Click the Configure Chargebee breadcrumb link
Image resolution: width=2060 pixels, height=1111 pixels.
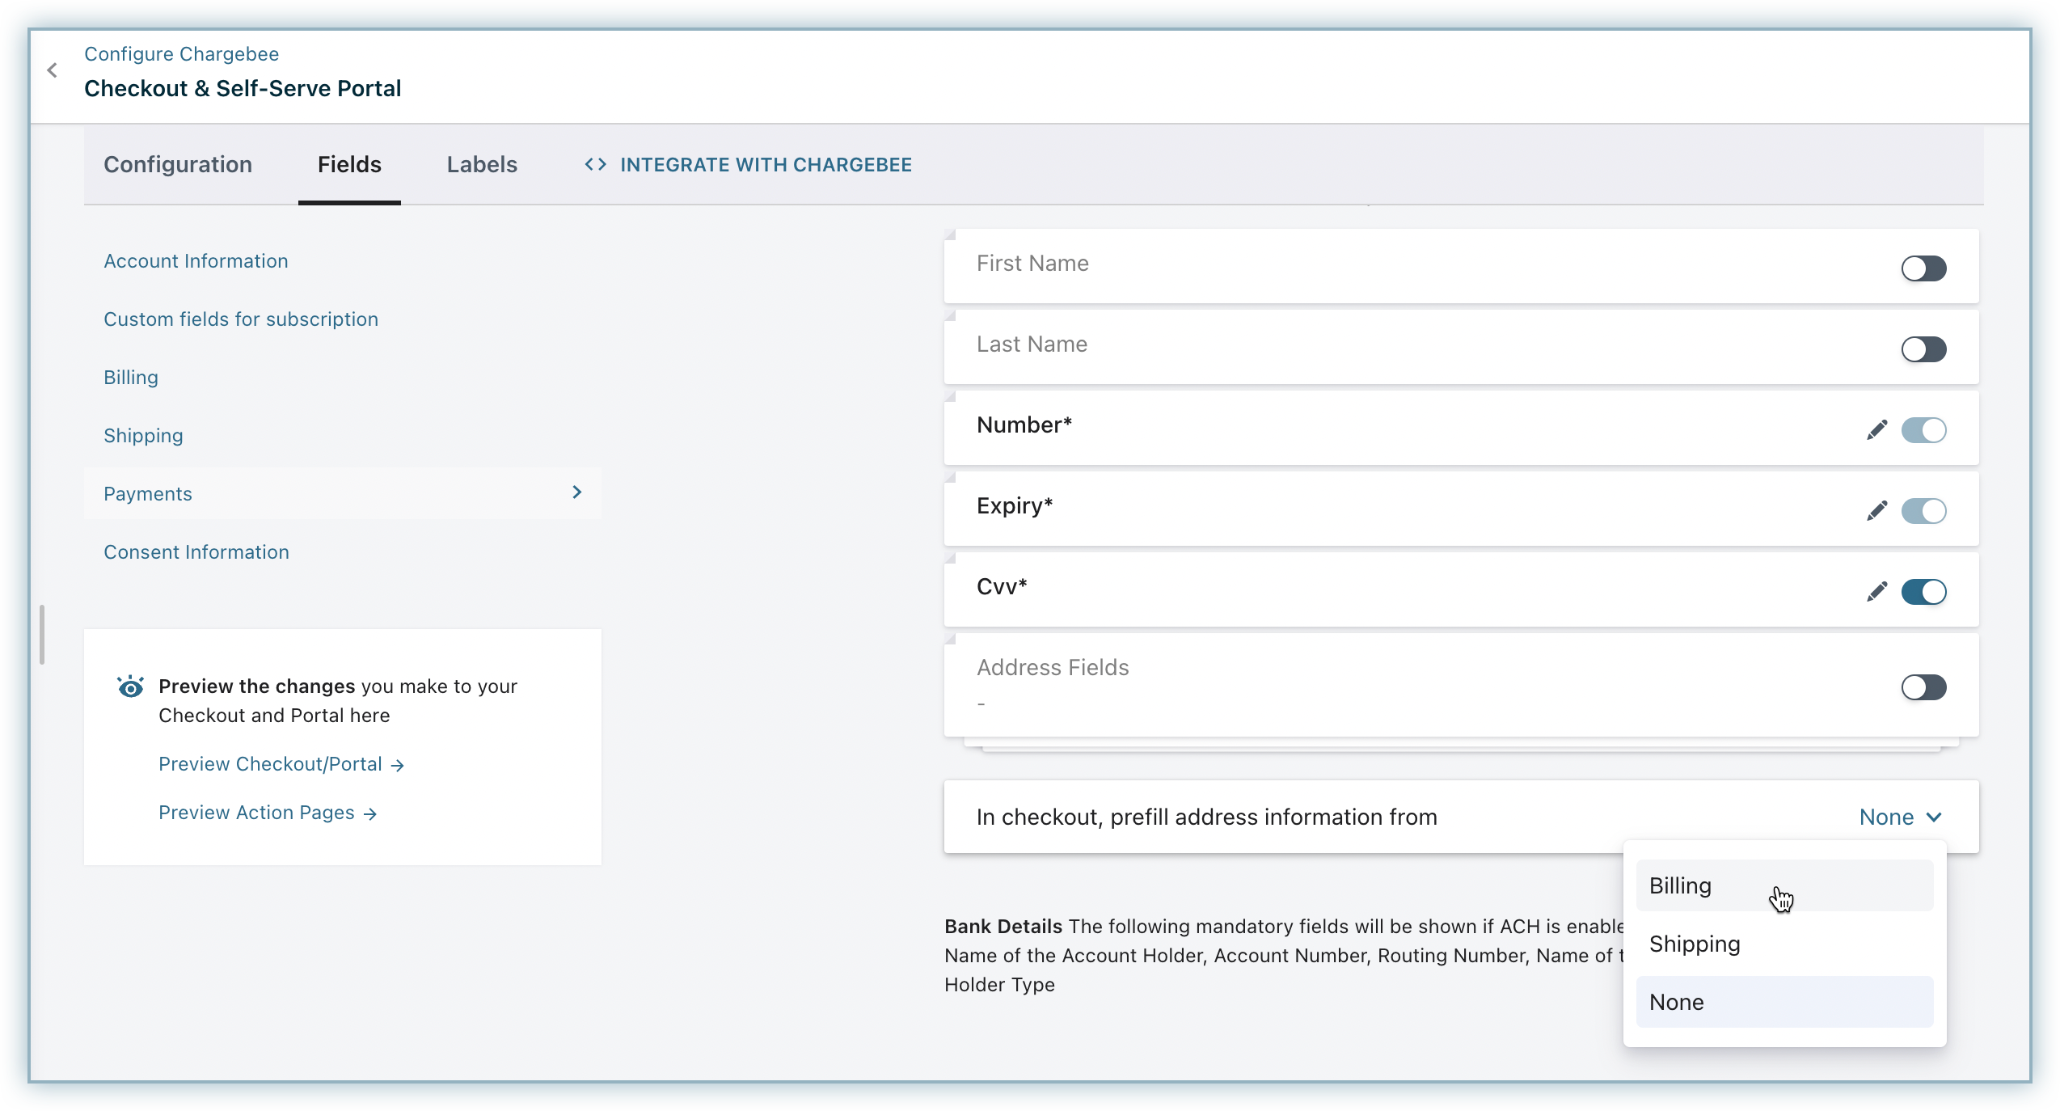(182, 54)
